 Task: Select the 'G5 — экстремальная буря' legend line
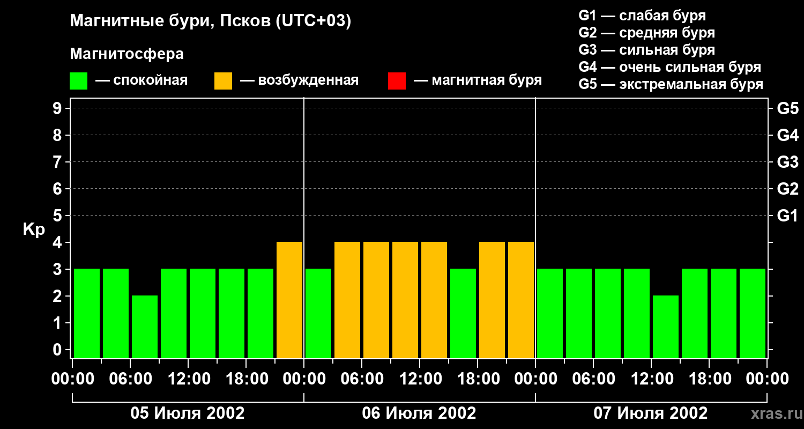pos(671,84)
